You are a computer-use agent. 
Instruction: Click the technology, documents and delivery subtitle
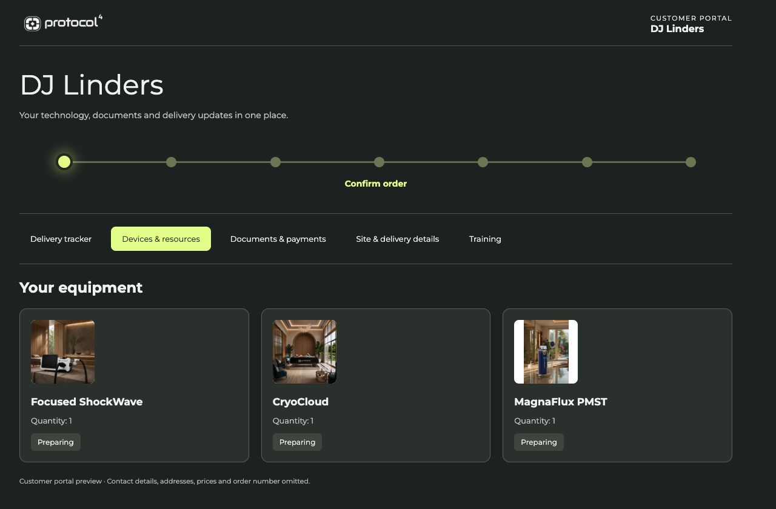[x=153, y=115]
